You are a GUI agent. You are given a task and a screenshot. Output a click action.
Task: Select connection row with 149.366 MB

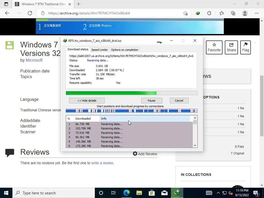pos(129,142)
